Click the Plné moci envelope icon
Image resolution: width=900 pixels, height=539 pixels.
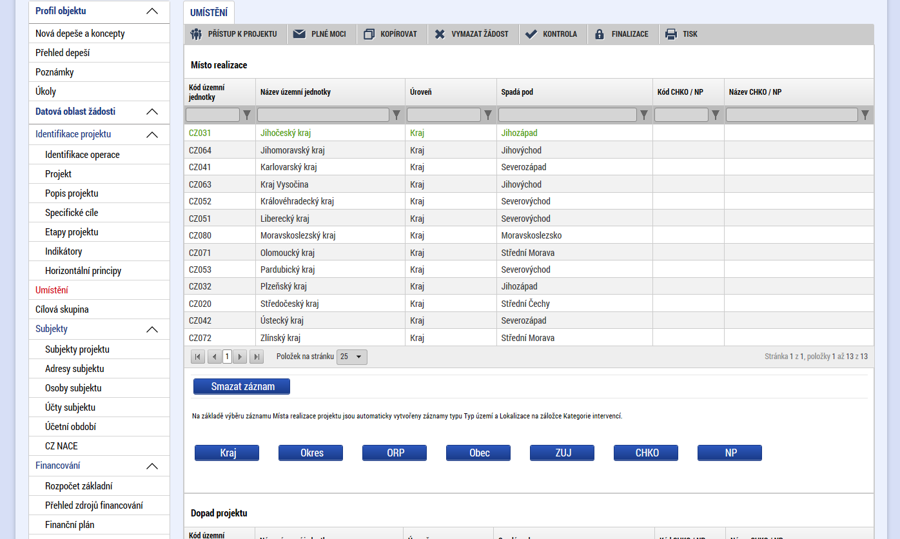299,34
